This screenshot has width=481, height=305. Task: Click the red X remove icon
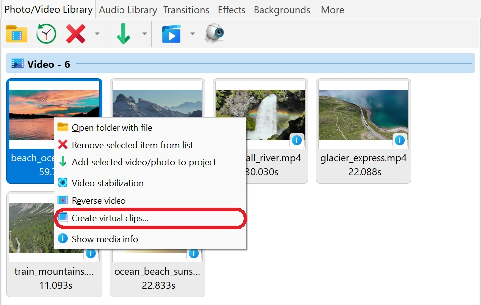tap(76, 34)
